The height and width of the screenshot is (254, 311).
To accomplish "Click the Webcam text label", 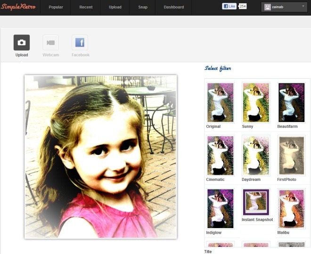I will coord(51,55).
